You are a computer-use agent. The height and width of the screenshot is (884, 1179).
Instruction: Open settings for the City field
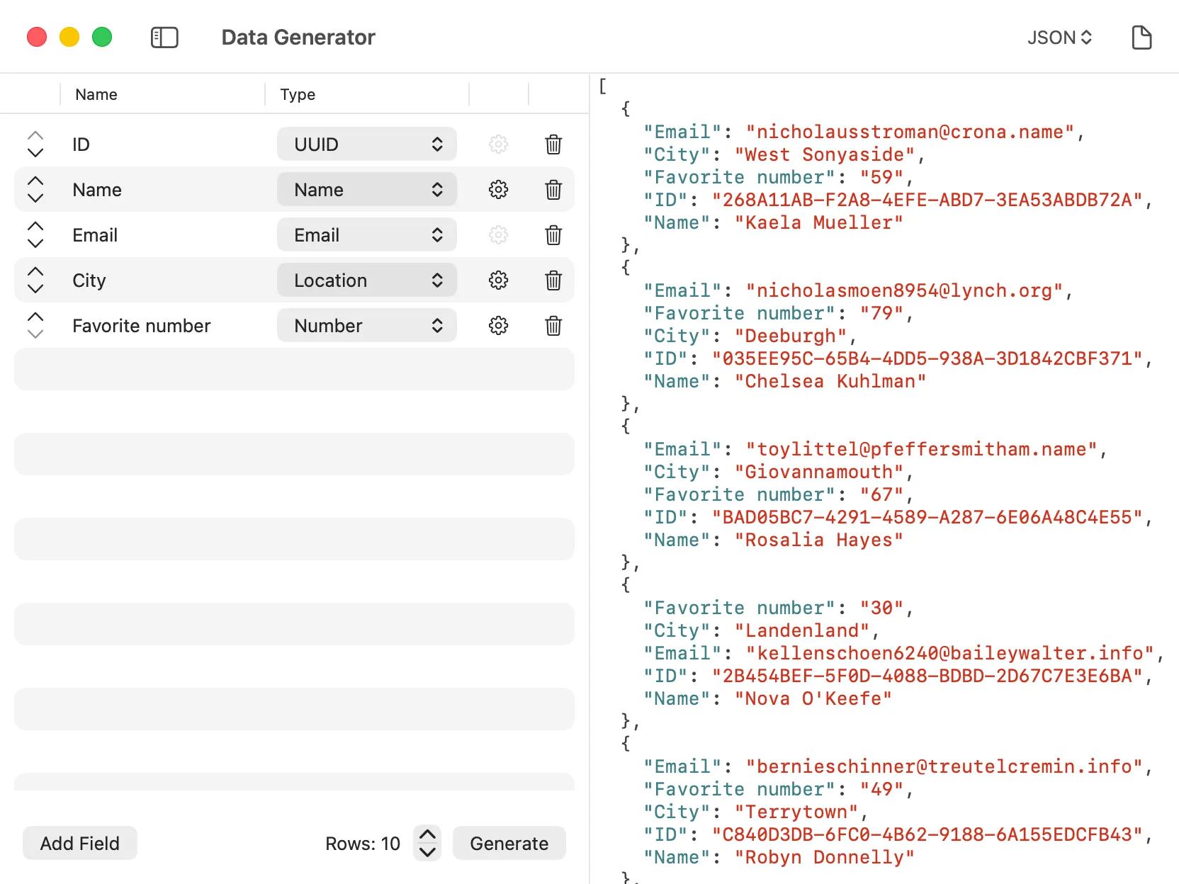(x=498, y=280)
